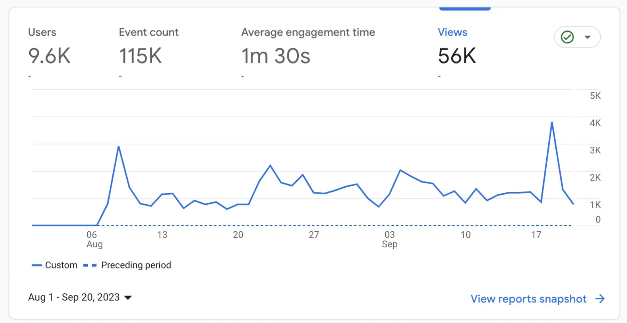Show the Average engagement time metric

coord(308,32)
